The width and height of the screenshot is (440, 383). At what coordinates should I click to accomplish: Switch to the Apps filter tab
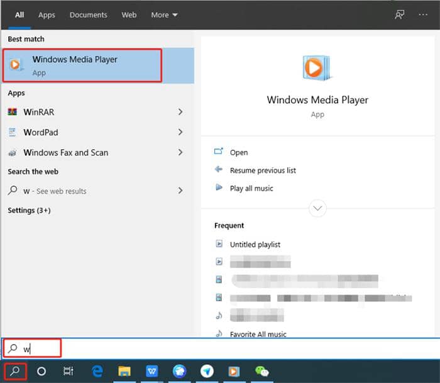coord(47,15)
